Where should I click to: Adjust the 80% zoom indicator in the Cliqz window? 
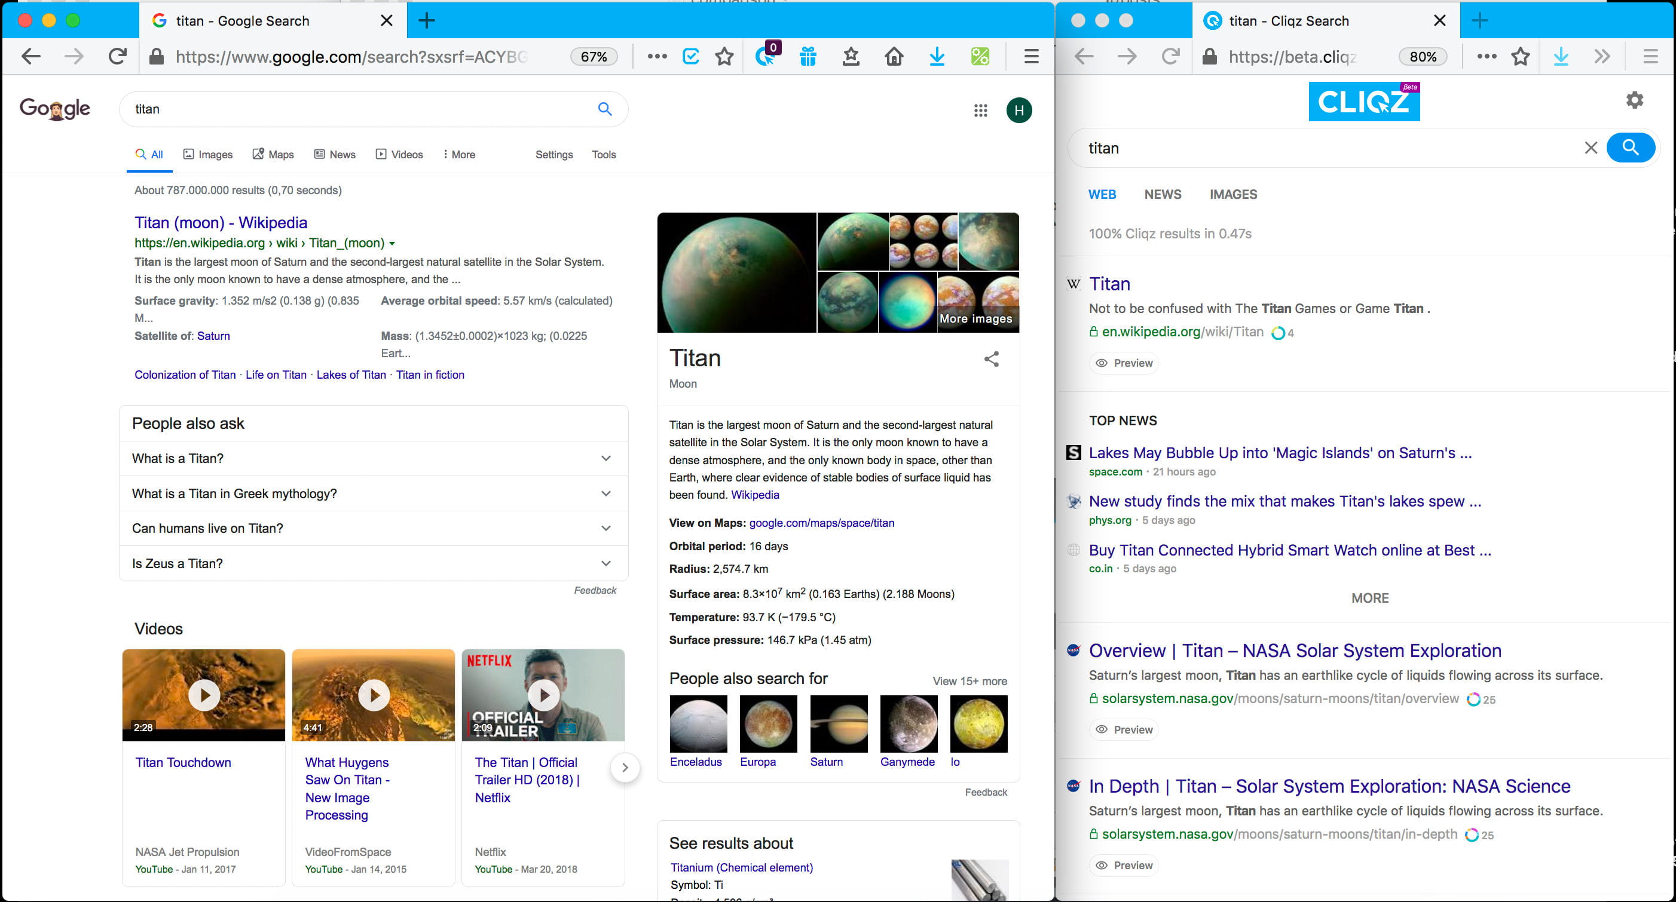click(x=1422, y=57)
